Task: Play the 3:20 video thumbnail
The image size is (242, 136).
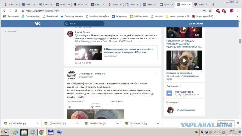Action: [x=184, y=32]
